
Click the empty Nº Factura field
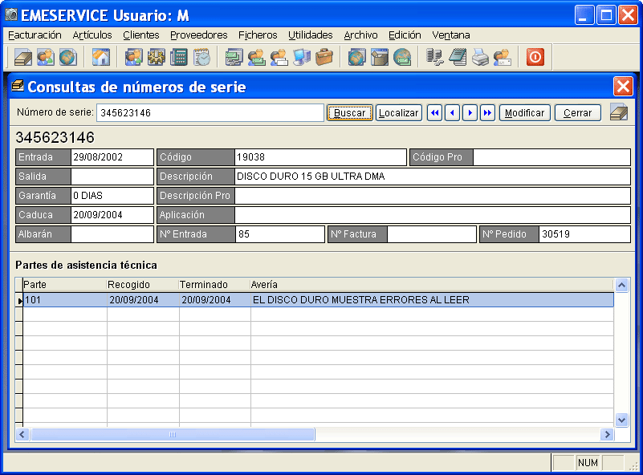[431, 234]
